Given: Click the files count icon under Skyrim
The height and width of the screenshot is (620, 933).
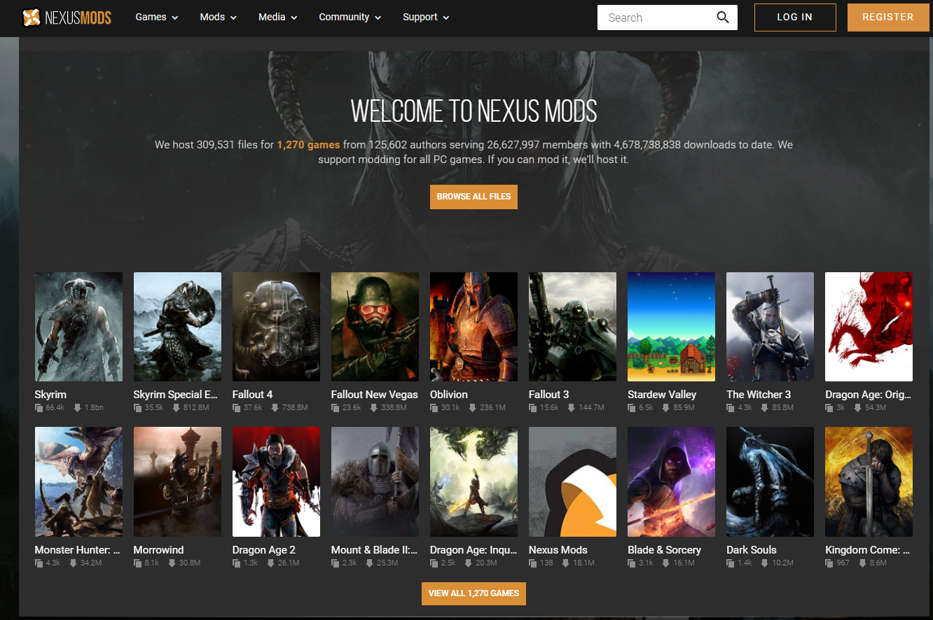Looking at the screenshot, I should point(39,408).
